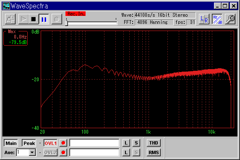The image size is (240, 160).
Task: Click the open file icon in toolbar
Action: (x=10, y=19)
